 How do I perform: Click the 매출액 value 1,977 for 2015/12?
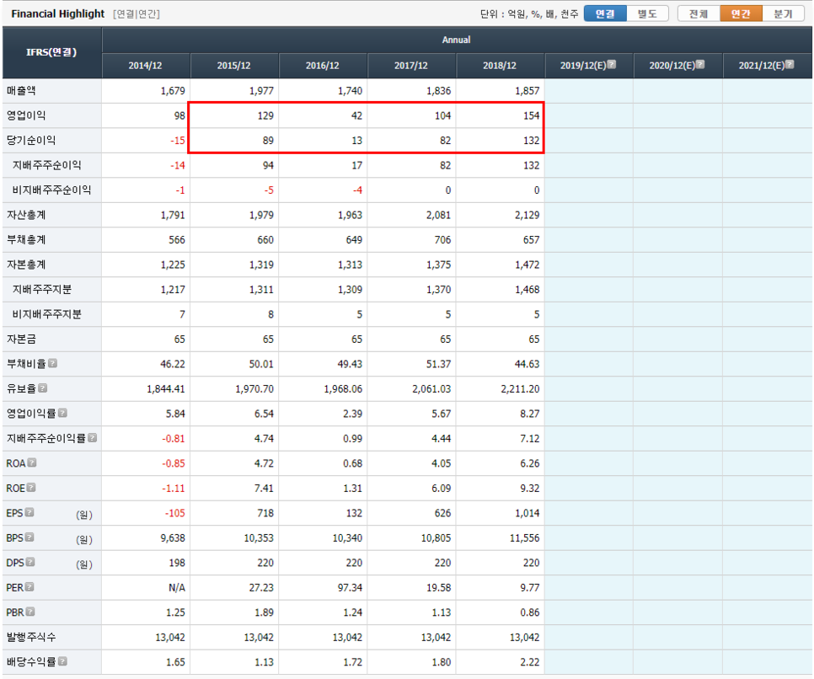[x=261, y=90]
